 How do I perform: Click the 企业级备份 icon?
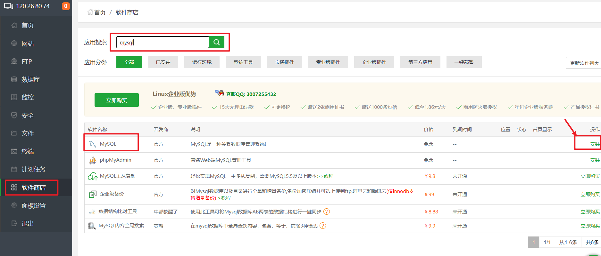(x=93, y=194)
